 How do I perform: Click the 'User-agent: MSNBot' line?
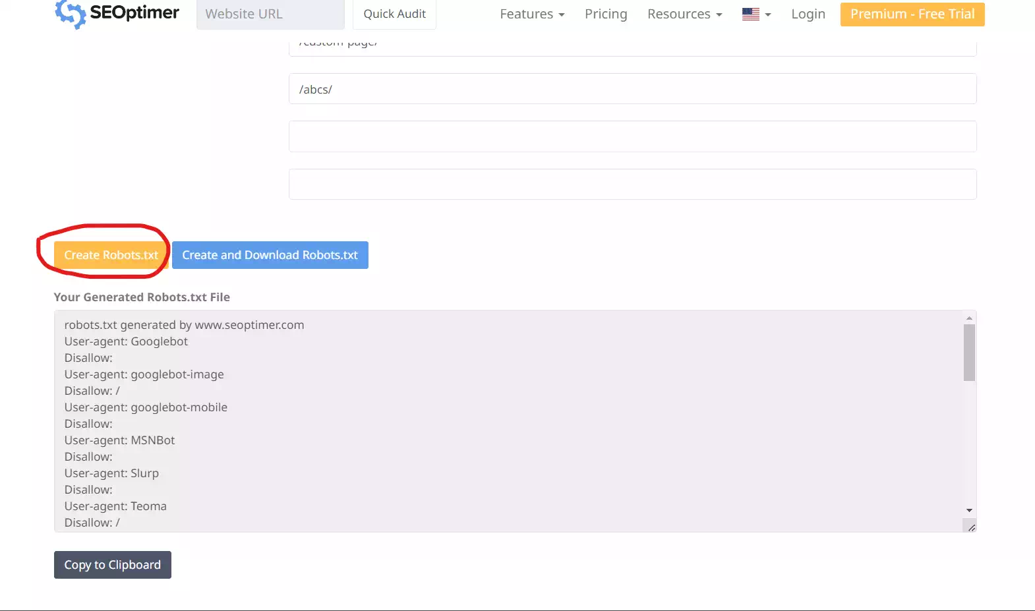pos(119,440)
